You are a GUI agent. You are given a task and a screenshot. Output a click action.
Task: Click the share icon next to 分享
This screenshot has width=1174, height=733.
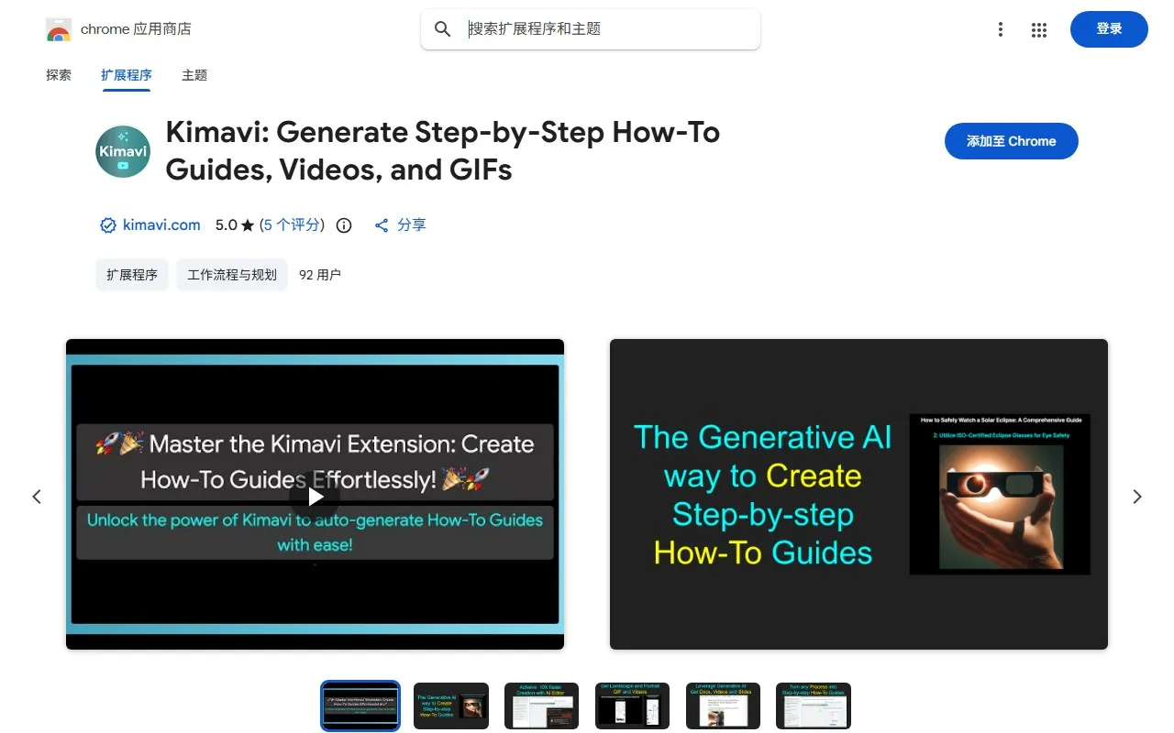(x=382, y=224)
